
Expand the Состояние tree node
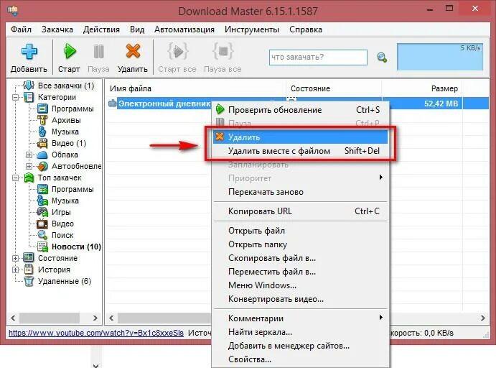pos(15,259)
